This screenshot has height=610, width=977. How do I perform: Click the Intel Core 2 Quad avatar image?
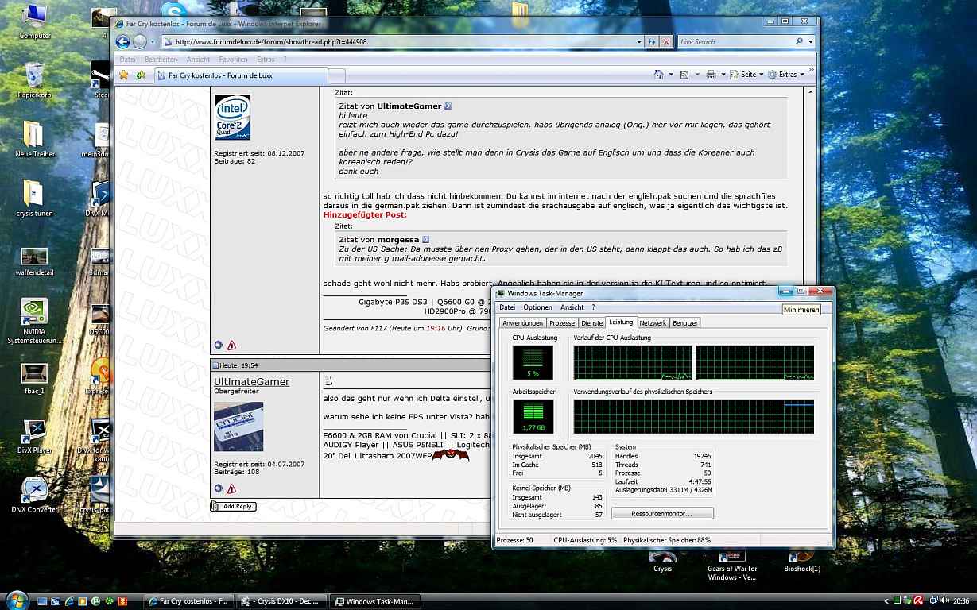point(232,118)
